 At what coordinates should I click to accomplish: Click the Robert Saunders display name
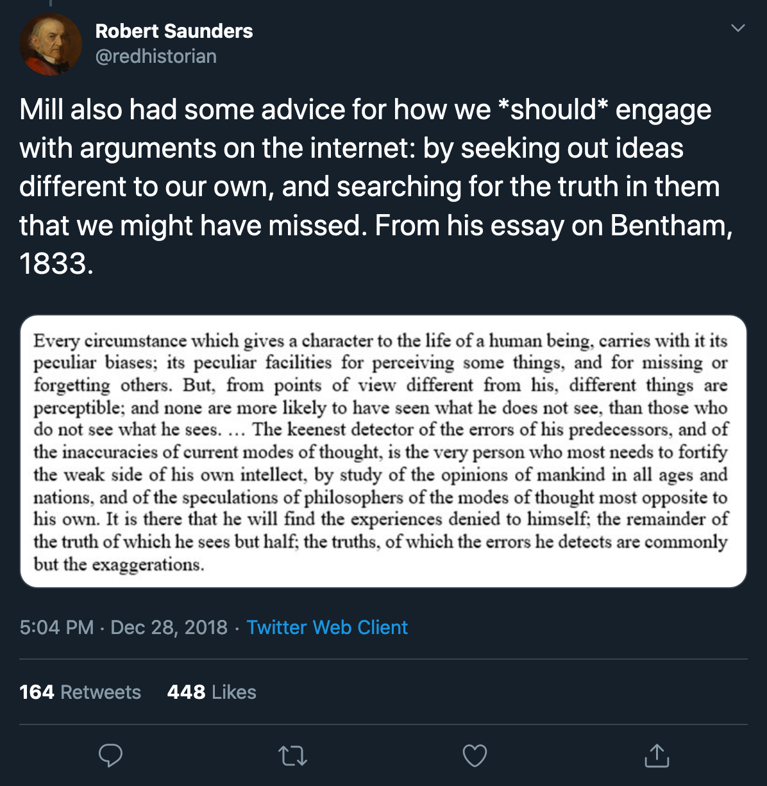click(x=174, y=31)
